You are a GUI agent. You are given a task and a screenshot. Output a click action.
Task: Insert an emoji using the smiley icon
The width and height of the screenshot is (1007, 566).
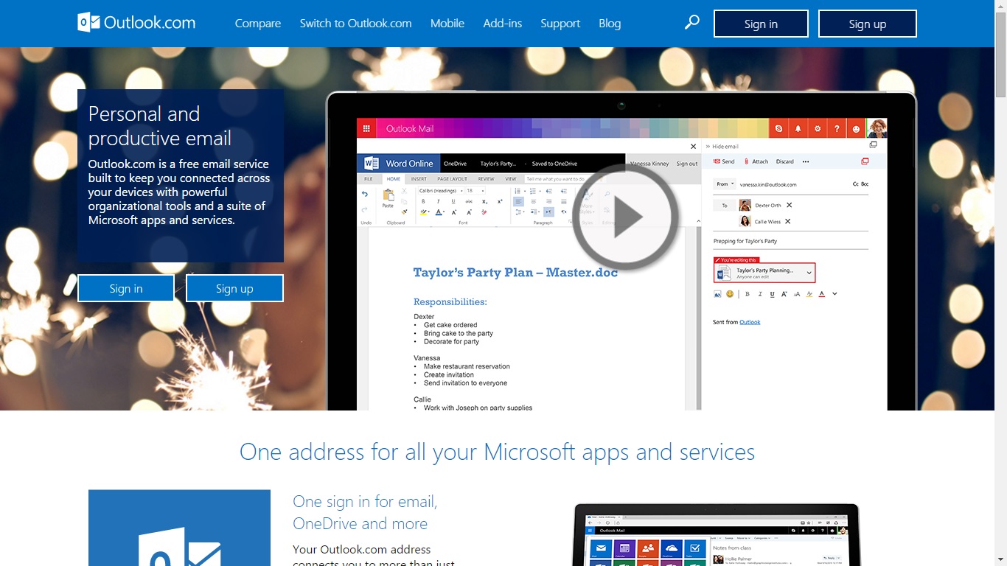[x=730, y=294]
